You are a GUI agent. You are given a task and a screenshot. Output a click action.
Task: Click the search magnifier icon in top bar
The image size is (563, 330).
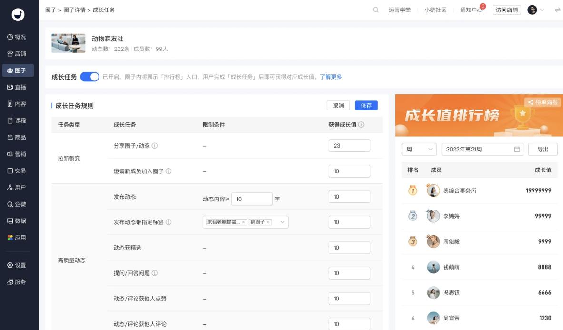375,10
